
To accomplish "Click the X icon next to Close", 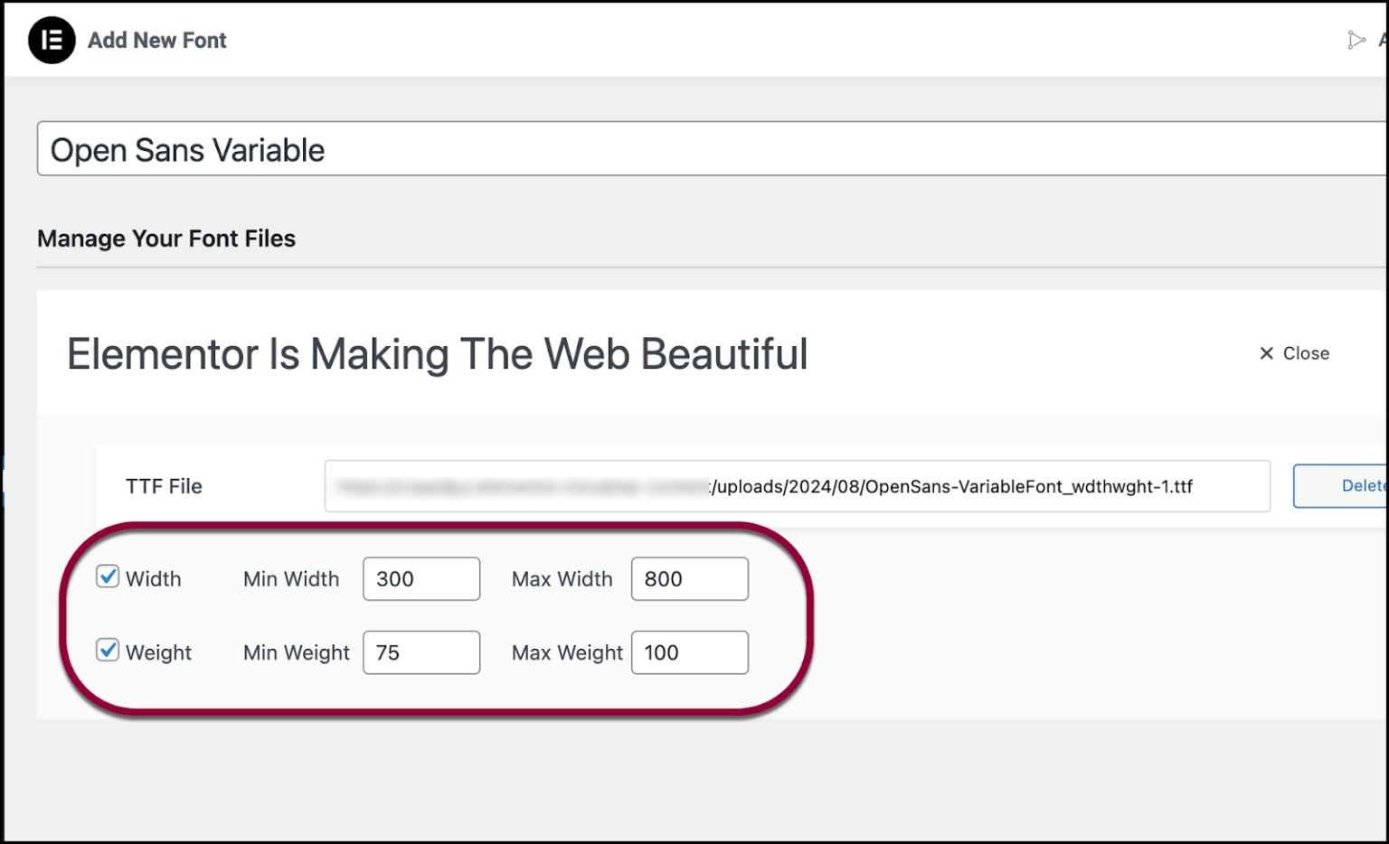I will [x=1266, y=353].
